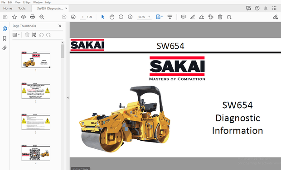The image size is (281, 170).
Task: Open the fill and sign pen icon
Action: (276, 17)
